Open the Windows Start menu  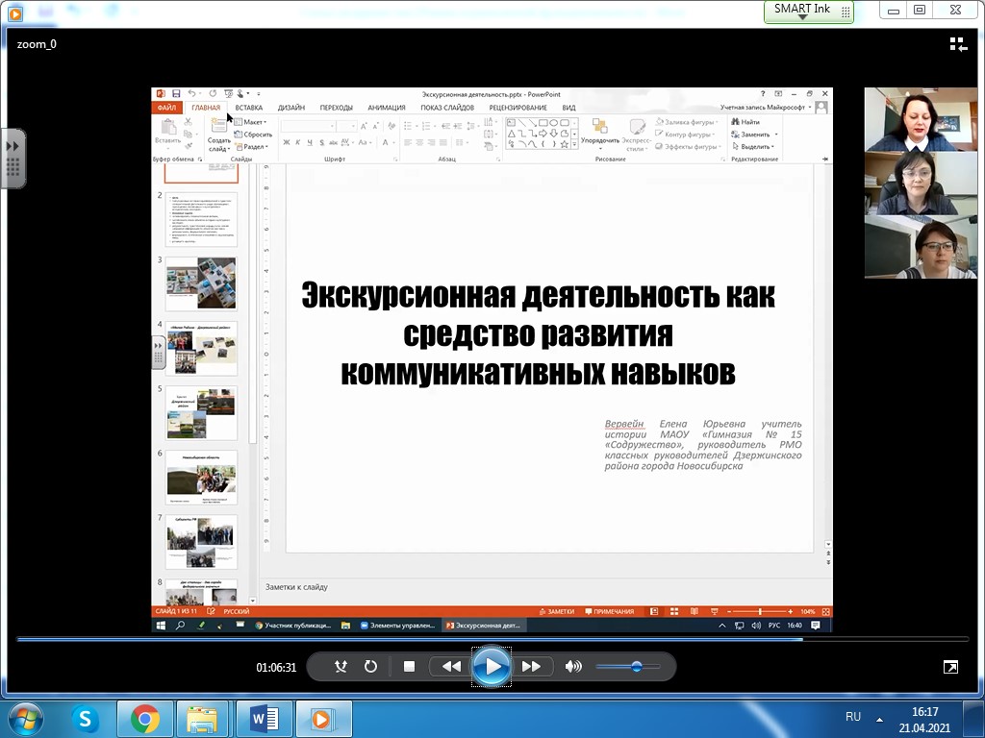coord(25,718)
